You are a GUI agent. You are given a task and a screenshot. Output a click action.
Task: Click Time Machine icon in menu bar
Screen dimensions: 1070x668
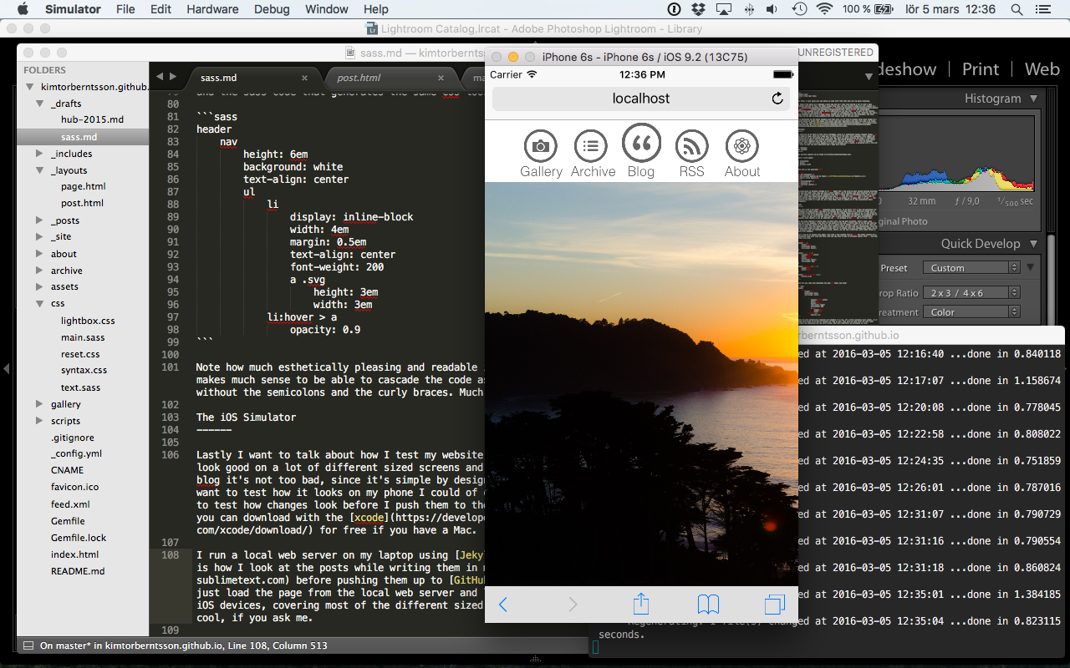pos(799,9)
